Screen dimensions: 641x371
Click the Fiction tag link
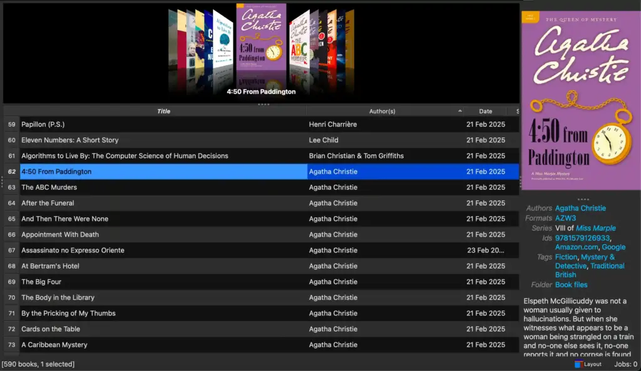pyautogui.click(x=566, y=257)
